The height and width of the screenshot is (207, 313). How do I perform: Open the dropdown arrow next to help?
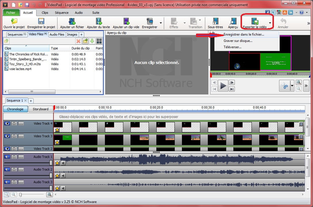307,12
